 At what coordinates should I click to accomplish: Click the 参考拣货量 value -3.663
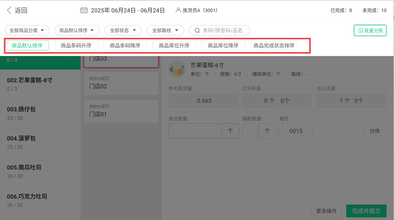204,101
